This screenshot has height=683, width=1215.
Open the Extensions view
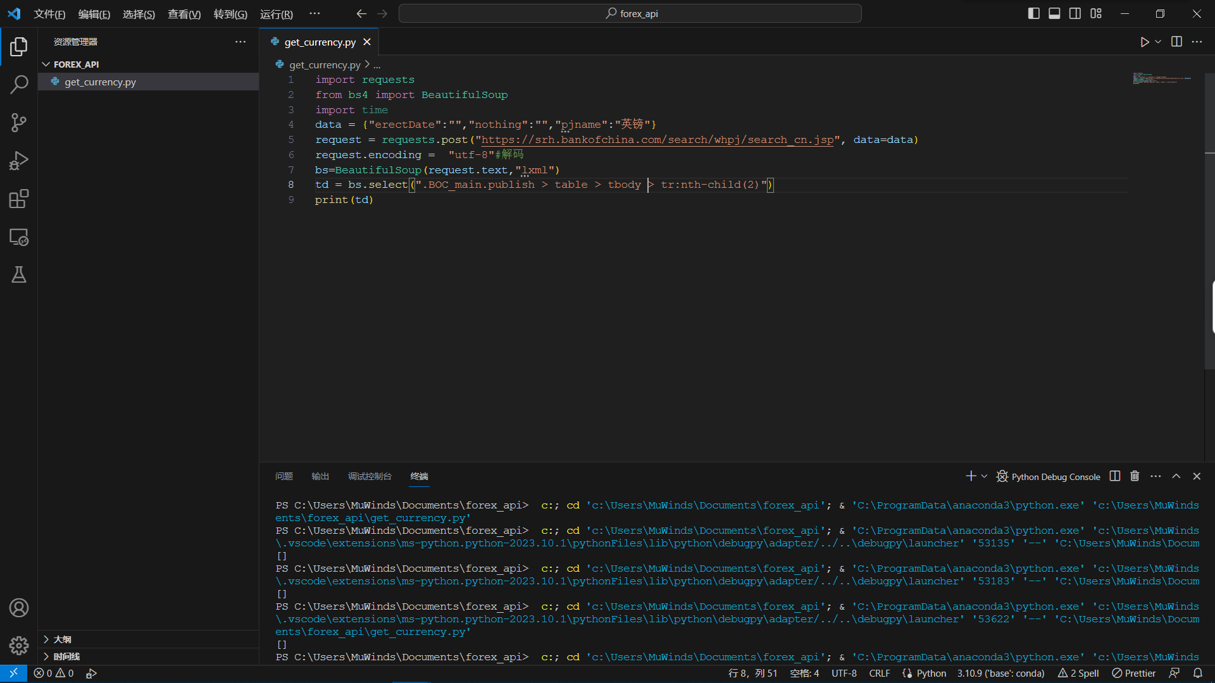pos(19,199)
